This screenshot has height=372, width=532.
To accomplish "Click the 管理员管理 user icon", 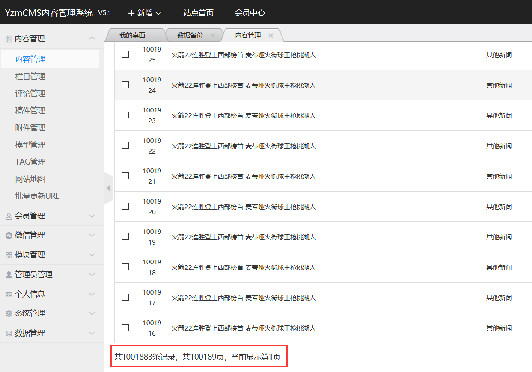I will (9, 275).
